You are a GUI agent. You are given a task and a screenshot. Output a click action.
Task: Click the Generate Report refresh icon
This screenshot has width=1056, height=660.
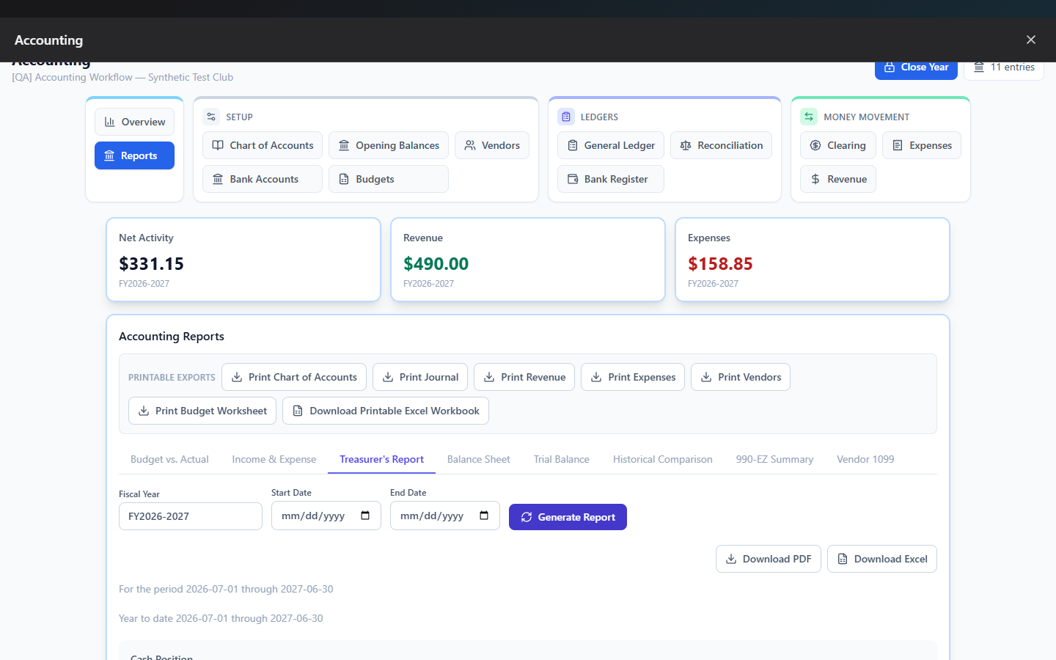[x=527, y=517]
